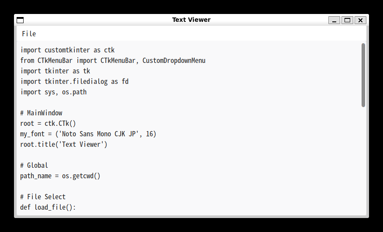Click the '# MainWindow' comment line
This screenshot has height=232, width=383.
(41, 113)
